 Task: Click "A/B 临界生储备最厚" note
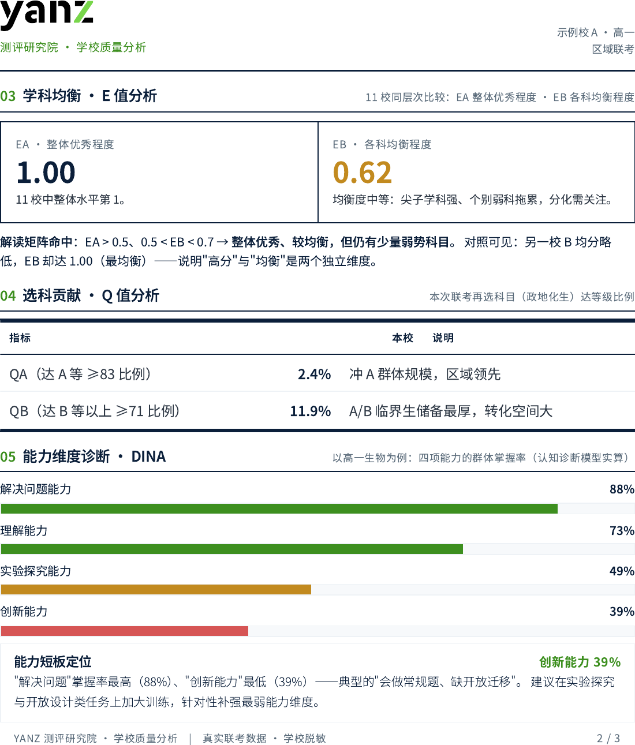coord(451,411)
